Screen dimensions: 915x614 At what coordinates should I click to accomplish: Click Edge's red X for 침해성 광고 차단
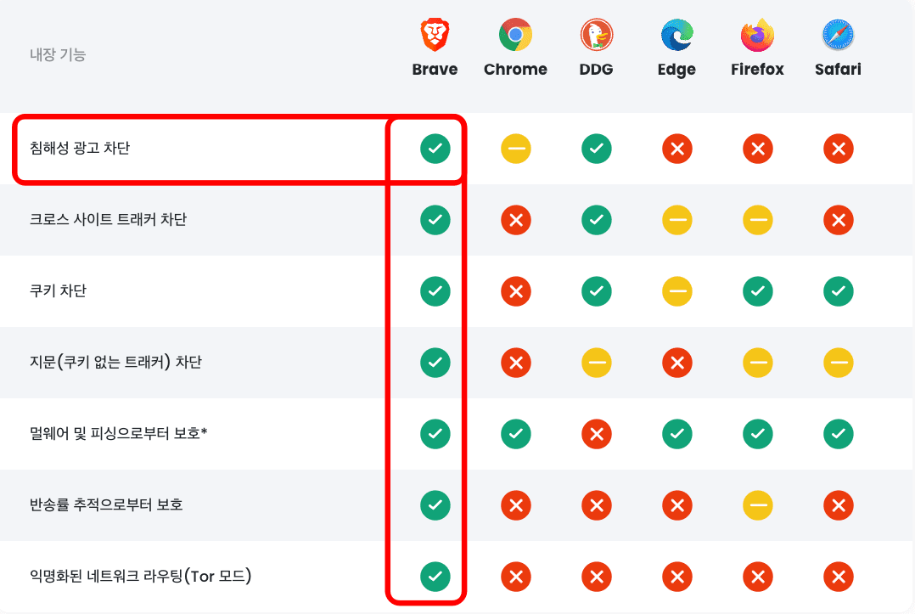(677, 149)
